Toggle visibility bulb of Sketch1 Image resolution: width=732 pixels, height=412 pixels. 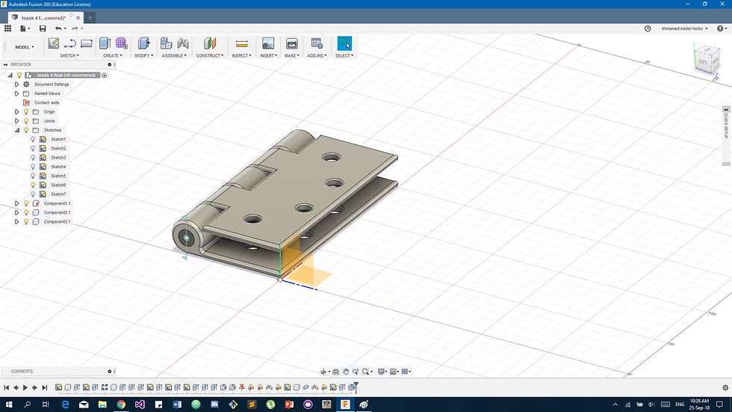(x=33, y=139)
